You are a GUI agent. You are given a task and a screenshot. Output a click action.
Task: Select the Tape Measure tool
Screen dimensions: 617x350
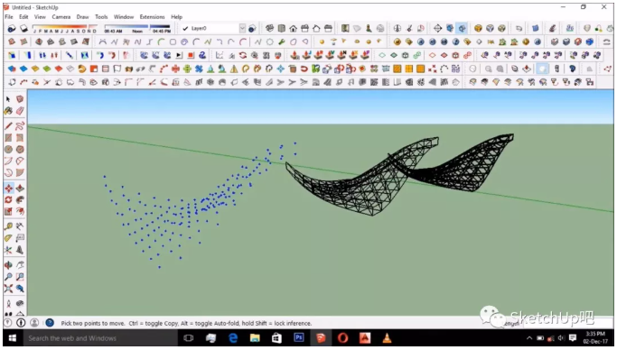click(8, 226)
